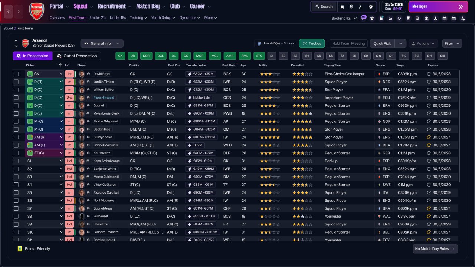This screenshot has height=267, width=475.
Task: Open Piero Hincapié's player link
Action: point(104,98)
